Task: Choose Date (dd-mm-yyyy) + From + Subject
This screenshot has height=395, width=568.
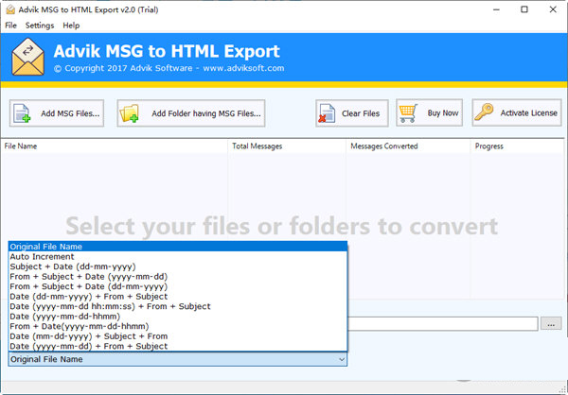Action: [x=178, y=297]
